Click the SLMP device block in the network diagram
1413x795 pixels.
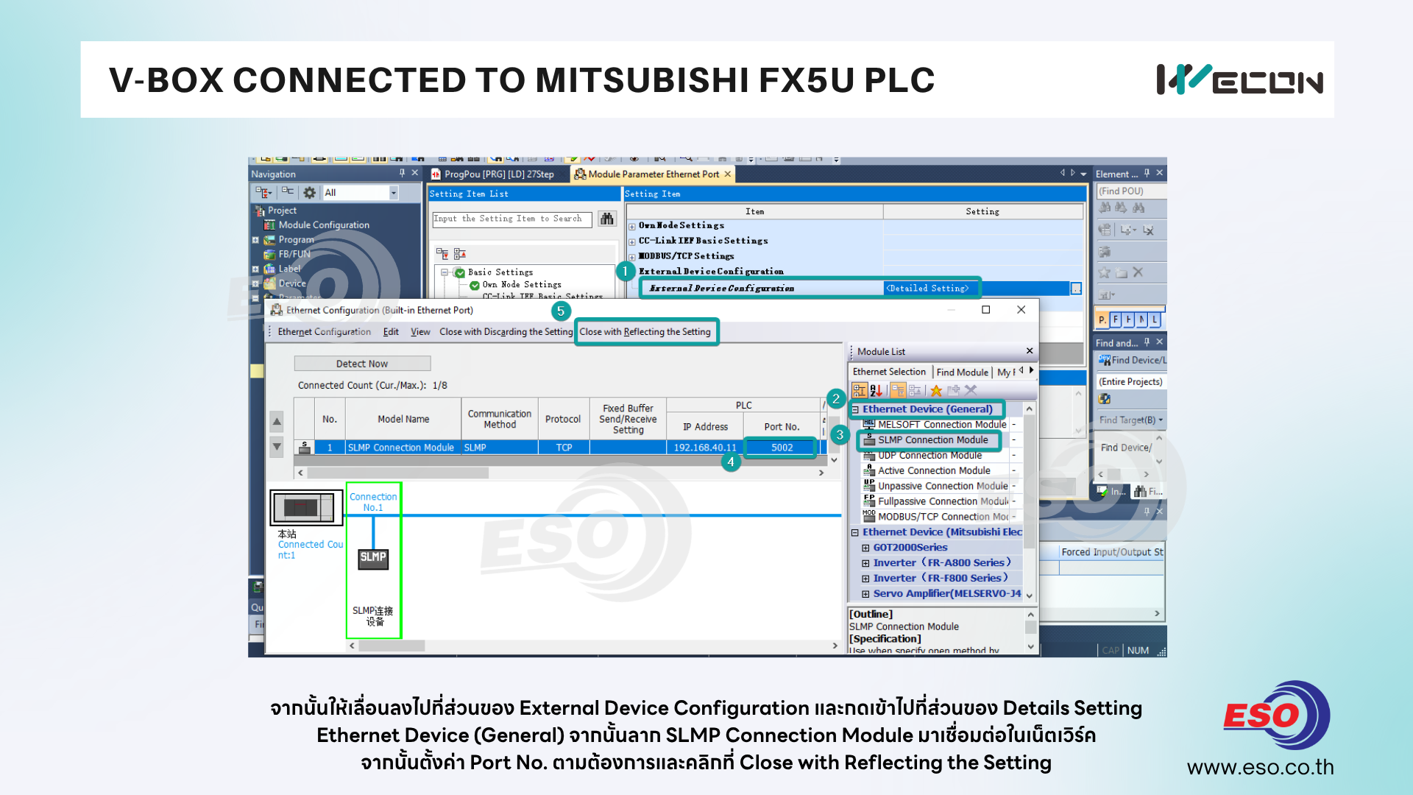pos(373,558)
